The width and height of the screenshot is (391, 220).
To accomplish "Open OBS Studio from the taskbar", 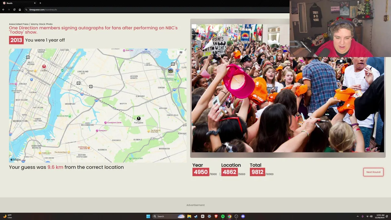I will (236, 216).
